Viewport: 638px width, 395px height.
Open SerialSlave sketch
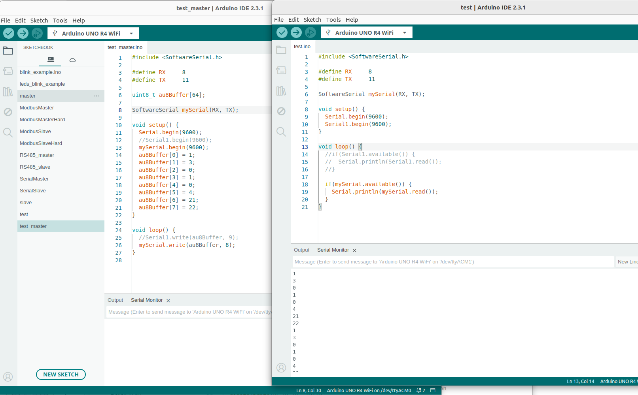click(x=61, y=191)
